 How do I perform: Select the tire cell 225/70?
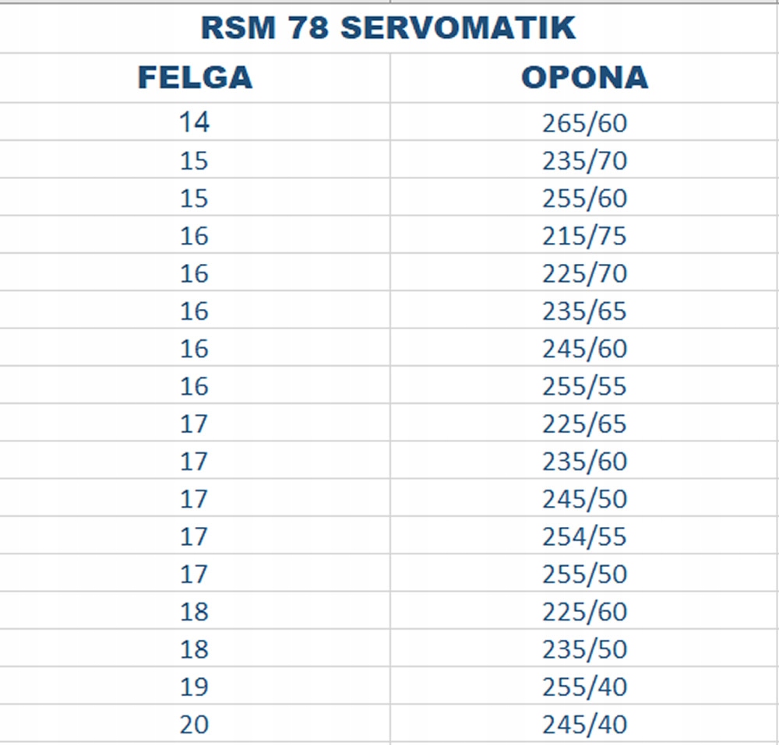coord(584,272)
